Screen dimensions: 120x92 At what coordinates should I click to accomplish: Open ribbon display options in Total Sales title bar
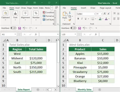[35, 3]
